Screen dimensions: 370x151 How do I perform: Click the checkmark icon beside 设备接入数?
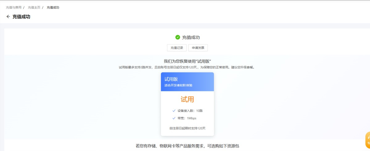tap(174, 110)
